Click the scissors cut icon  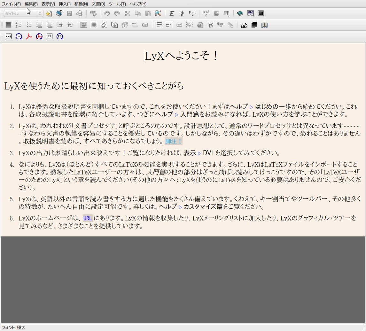click(128, 13)
